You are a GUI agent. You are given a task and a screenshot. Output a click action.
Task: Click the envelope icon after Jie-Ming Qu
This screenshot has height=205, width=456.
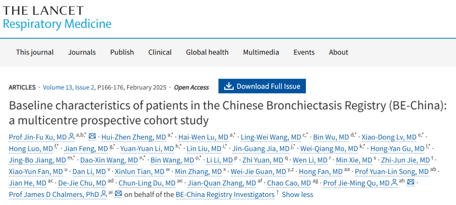pyautogui.click(x=410, y=183)
